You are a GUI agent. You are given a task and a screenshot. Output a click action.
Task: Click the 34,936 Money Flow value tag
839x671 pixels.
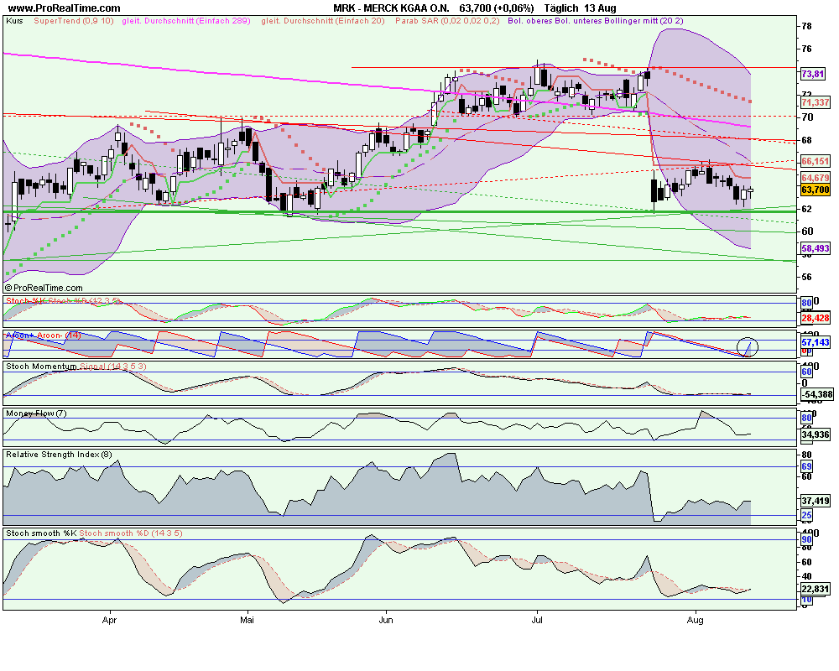816,434
